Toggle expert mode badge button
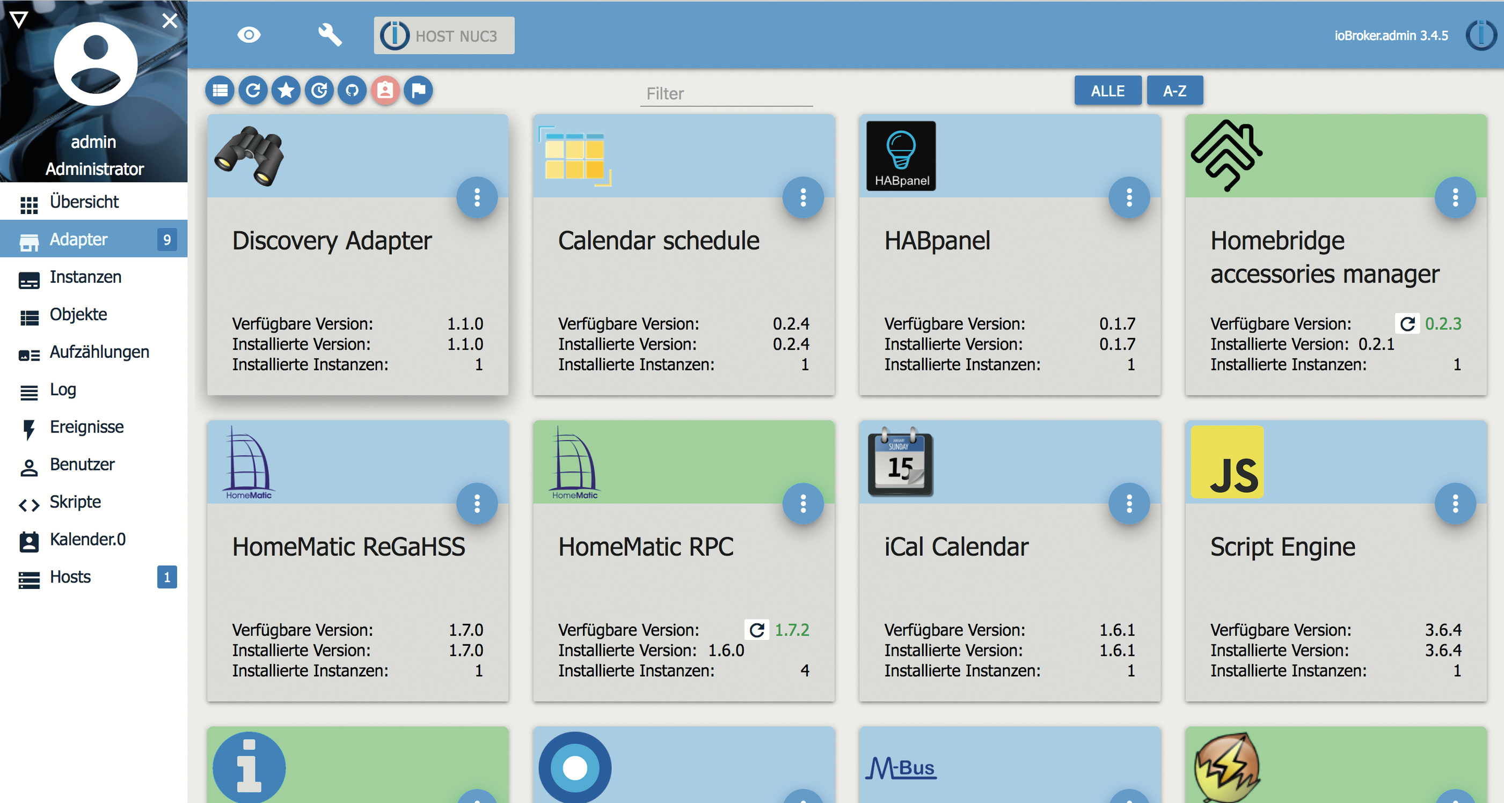This screenshot has height=803, width=1504. (x=385, y=91)
